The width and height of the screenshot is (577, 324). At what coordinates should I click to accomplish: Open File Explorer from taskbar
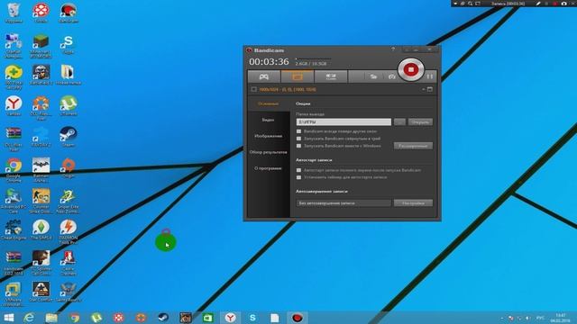coord(51,318)
